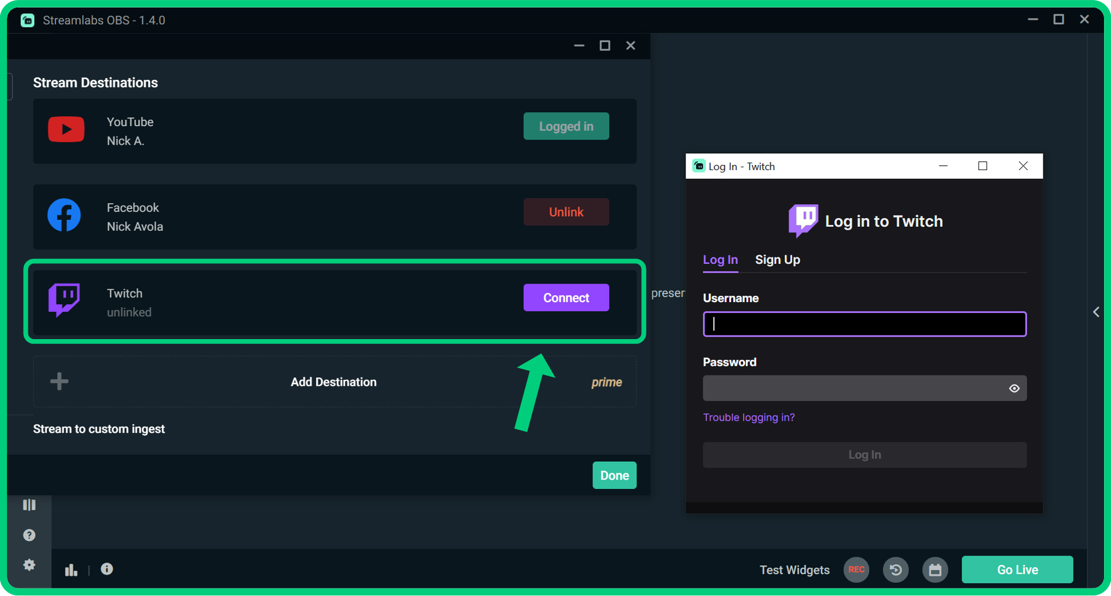Click the plus icon for Add Destination
This screenshot has height=596, width=1111.
[59, 381]
